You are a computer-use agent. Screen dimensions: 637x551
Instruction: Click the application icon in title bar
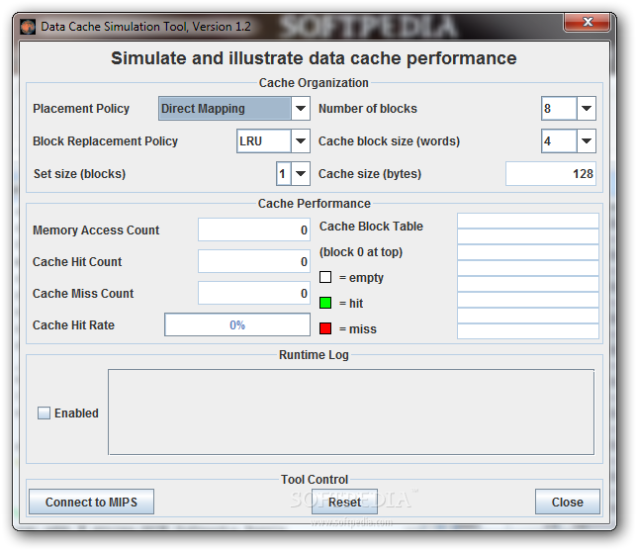pos(28,27)
